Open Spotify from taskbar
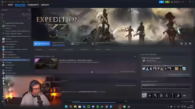This screenshot has height=109, width=195. [97, 107]
